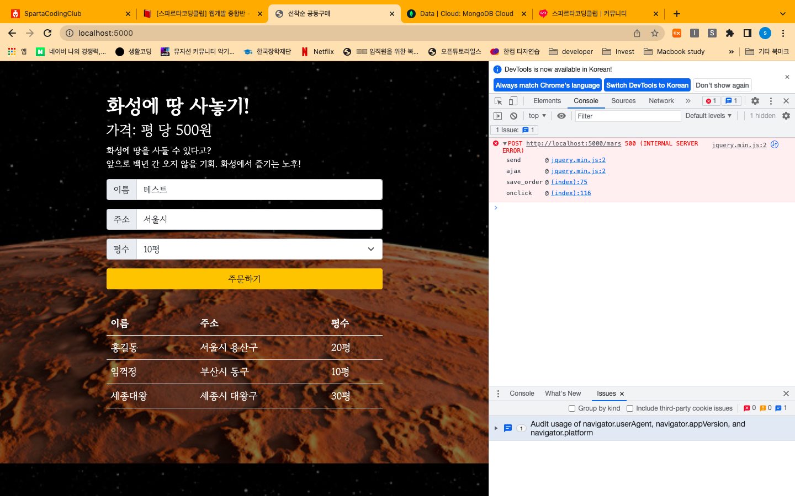The image size is (795, 496).
Task: Click the browser forward arrow
Action: (30, 33)
